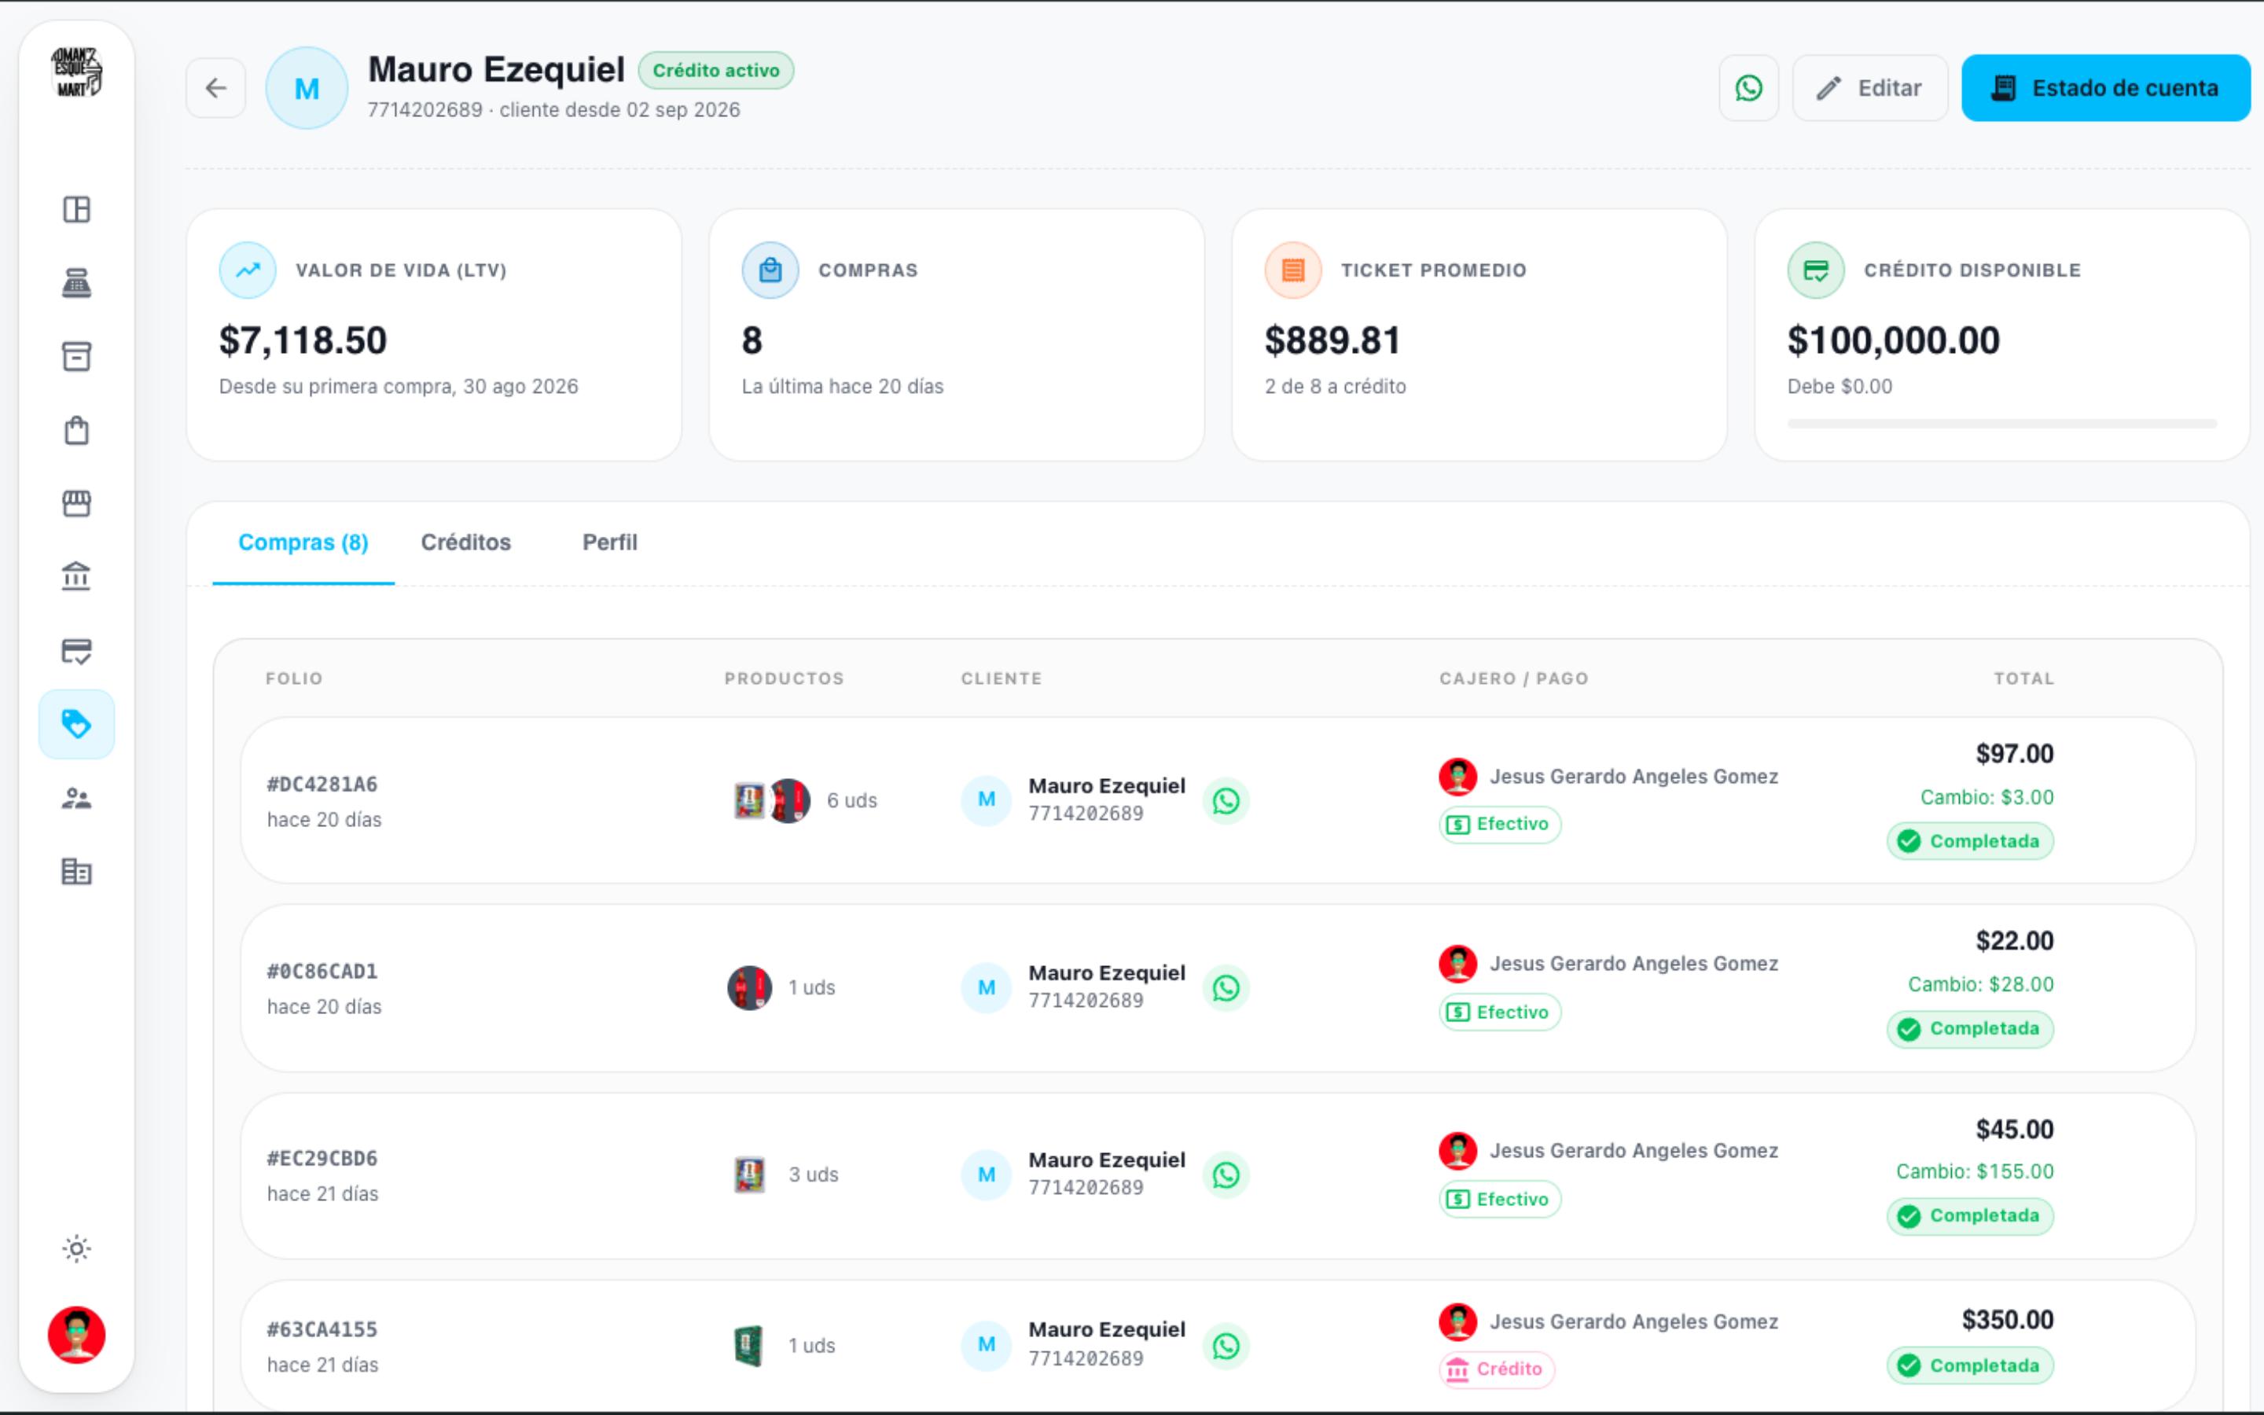Click the Valor de Vida trend icon

[248, 270]
